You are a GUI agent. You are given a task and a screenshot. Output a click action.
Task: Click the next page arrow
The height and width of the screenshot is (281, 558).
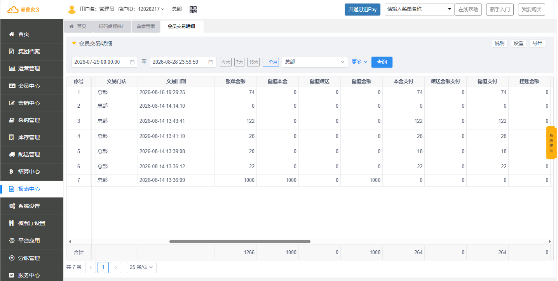(x=116, y=267)
